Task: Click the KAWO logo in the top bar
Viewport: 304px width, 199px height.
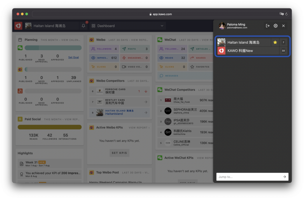Action: pos(18,26)
